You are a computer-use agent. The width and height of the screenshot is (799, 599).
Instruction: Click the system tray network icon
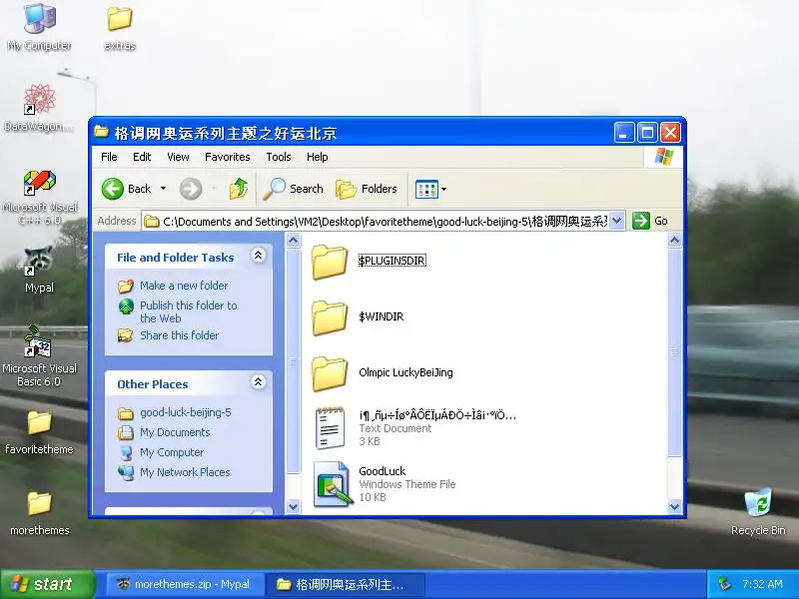click(724, 584)
